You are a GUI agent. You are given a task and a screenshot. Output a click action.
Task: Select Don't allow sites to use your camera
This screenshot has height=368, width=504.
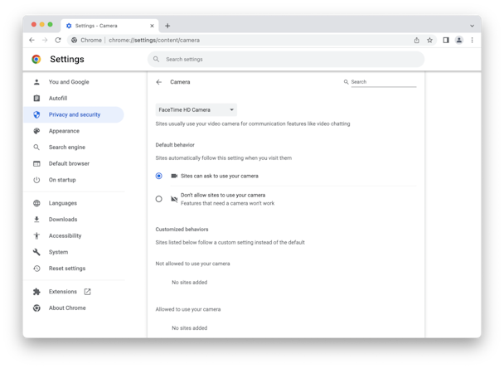pyautogui.click(x=159, y=199)
